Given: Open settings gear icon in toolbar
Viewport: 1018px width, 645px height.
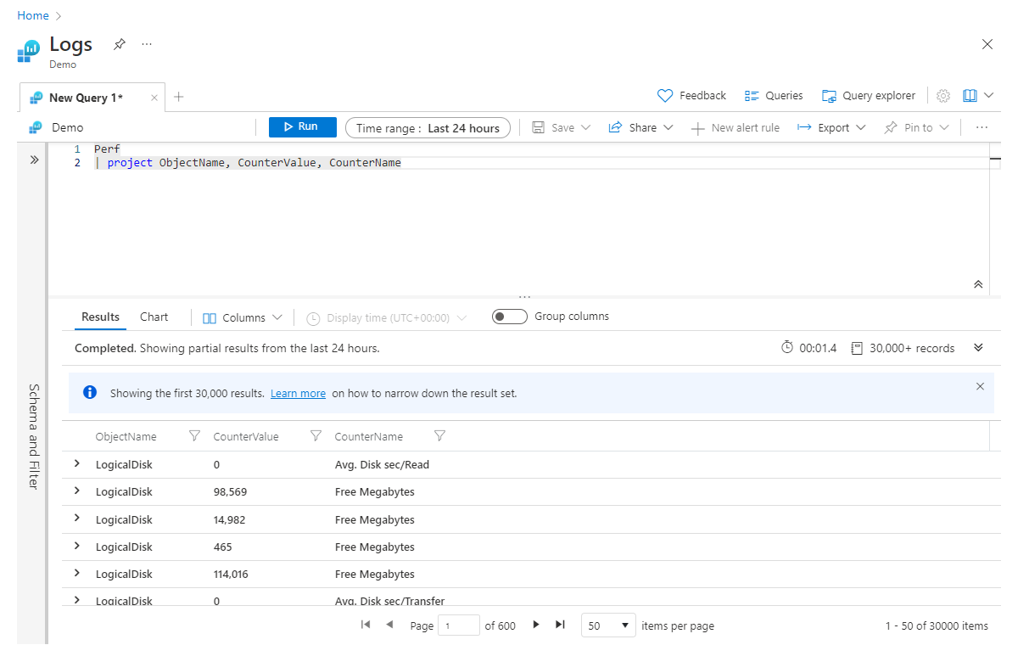Looking at the screenshot, I should 943,96.
